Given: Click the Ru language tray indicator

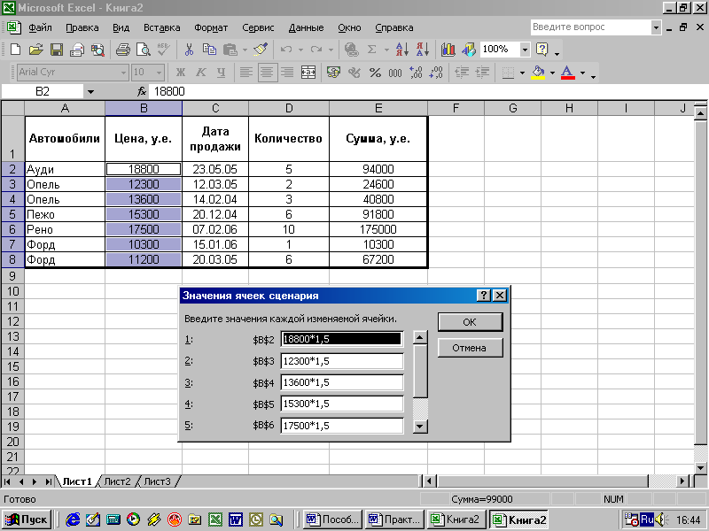Looking at the screenshot, I should point(647,519).
